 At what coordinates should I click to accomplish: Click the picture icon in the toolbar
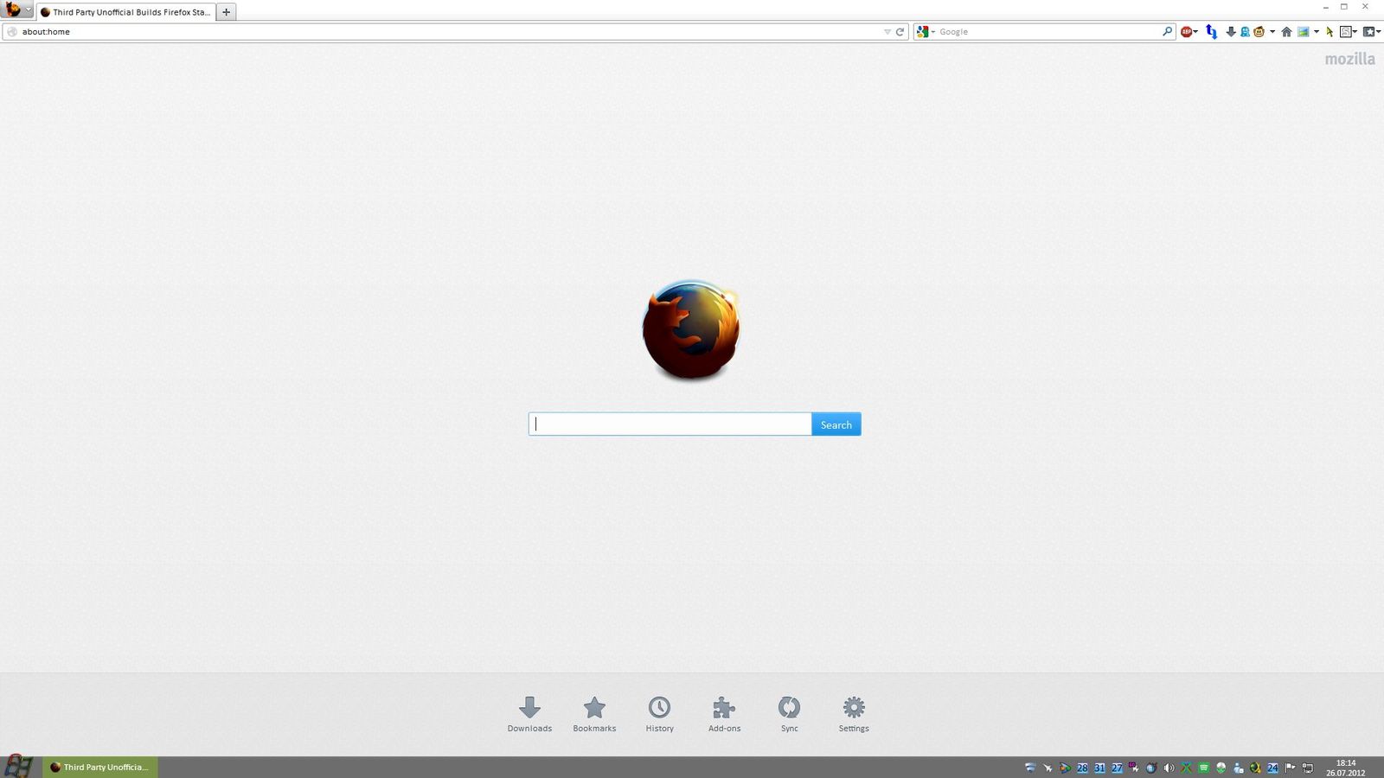click(x=1303, y=32)
